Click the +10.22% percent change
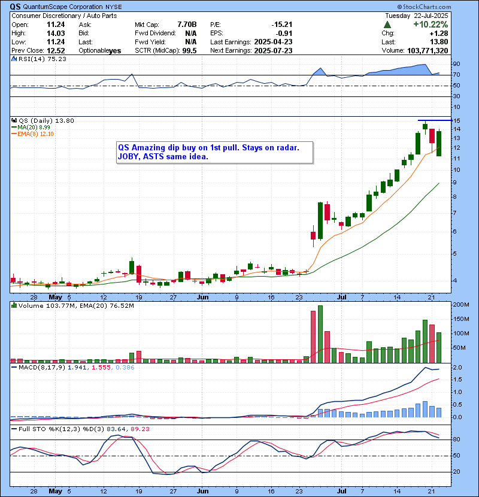Image resolution: width=479 pixels, height=497 pixels. point(431,25)
